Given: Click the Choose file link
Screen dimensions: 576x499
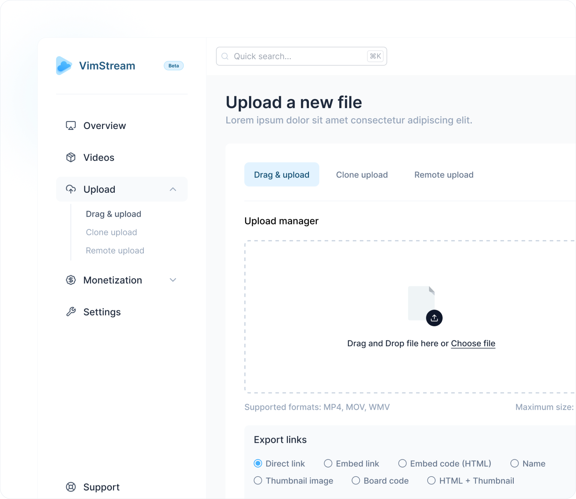Looking at the screenshot, I should coord(473,343).
